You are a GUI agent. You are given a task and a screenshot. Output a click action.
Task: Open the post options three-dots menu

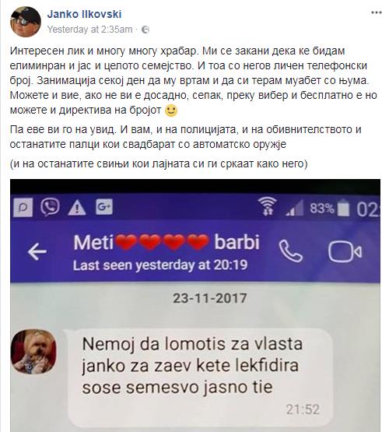click(x=377, y=12)
